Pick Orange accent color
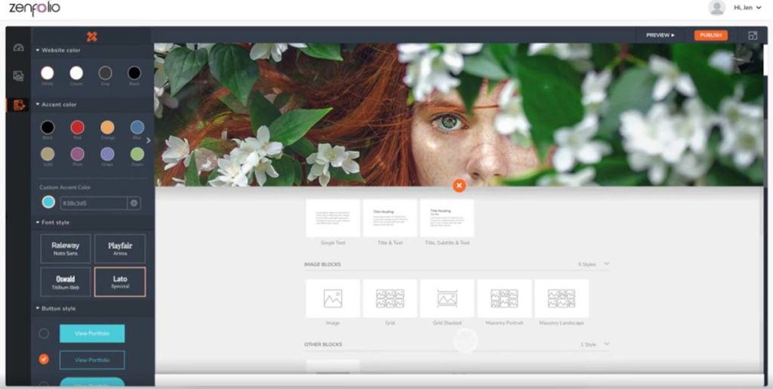This screenshot has width=773, height=389. coord(107,128)
